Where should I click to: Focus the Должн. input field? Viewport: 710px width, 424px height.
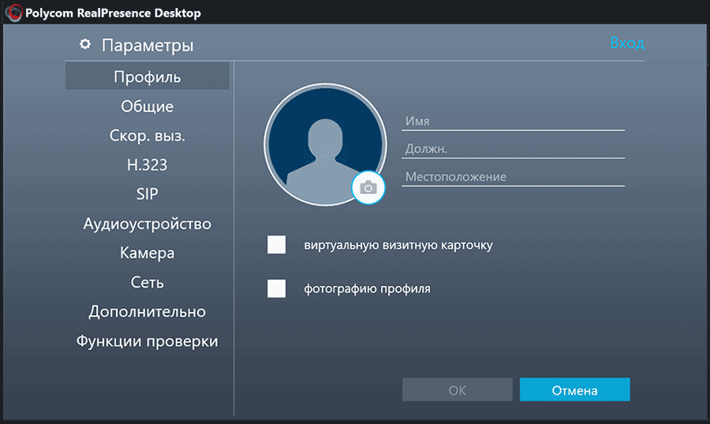tap(513, 149)
